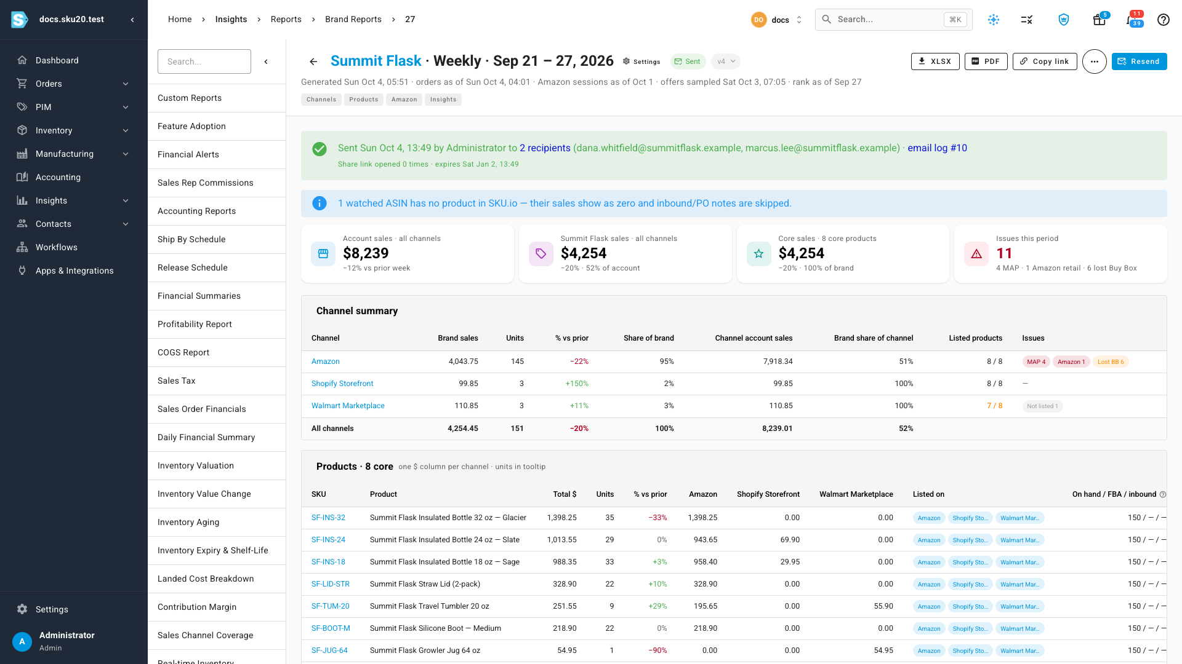1182x664 pixels.
Task: Click the Lost BB 6 badge
Action: [1111, 362]
